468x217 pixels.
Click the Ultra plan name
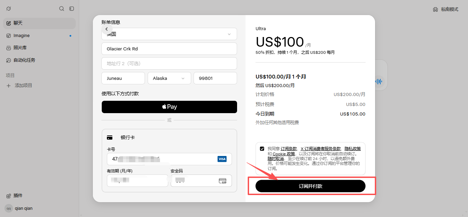pyautogui.click(x=261, y=29)
